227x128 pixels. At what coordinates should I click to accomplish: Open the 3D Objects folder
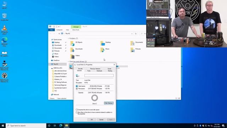pos(77,43)
